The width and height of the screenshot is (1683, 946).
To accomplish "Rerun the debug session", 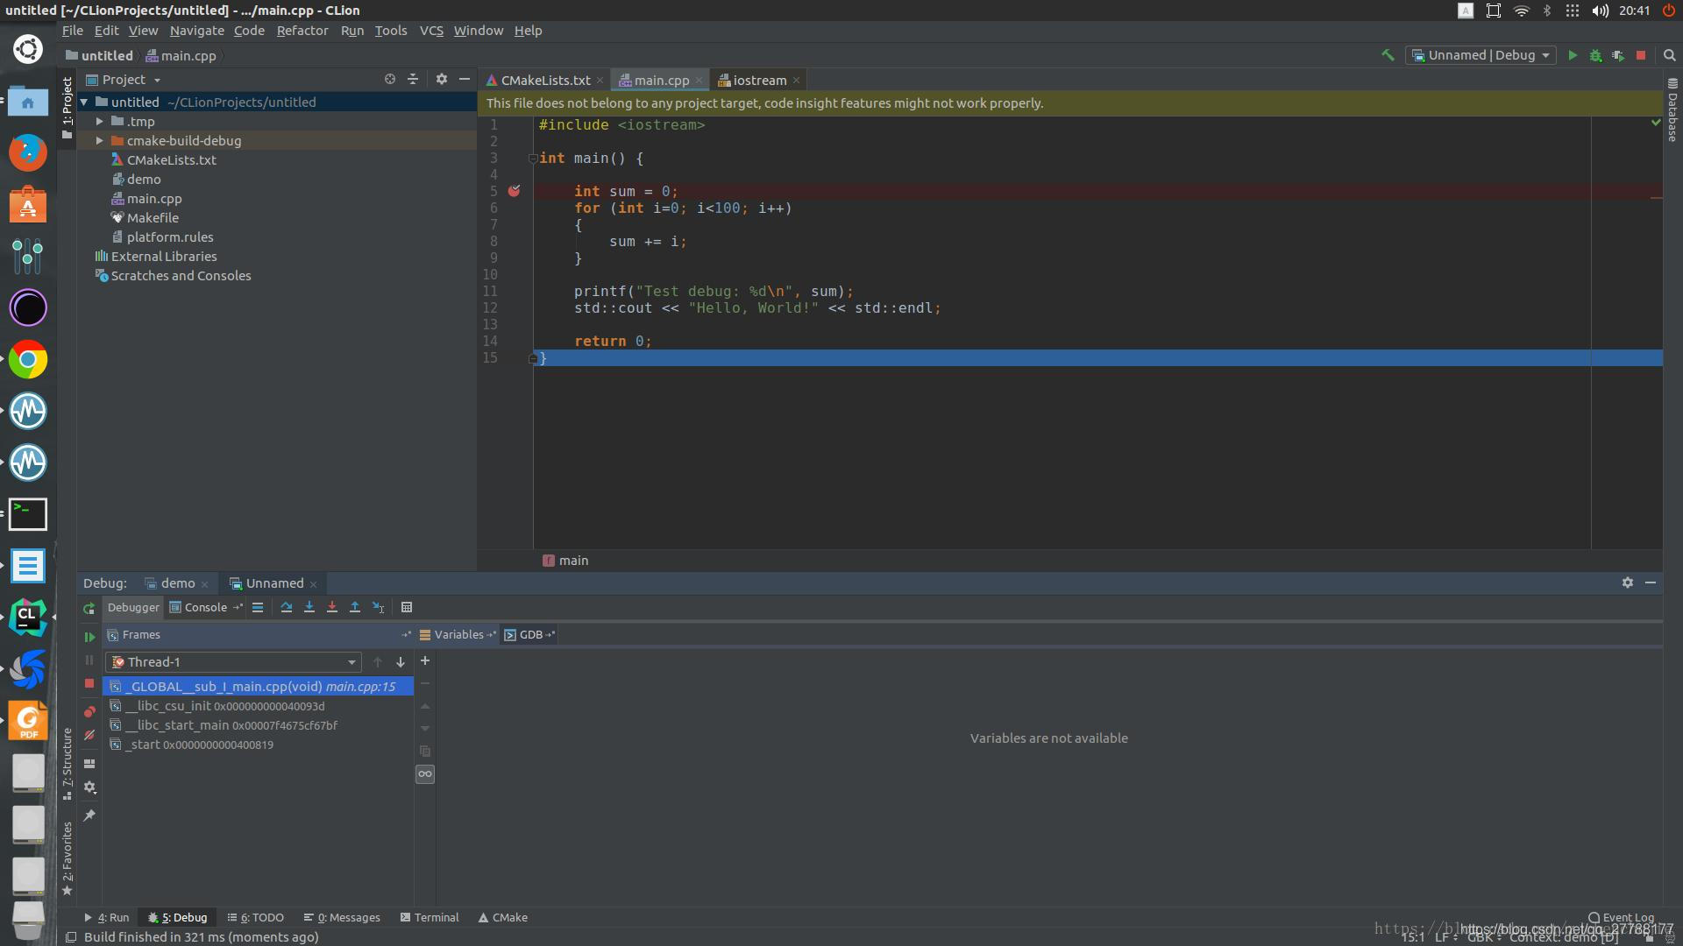I will click(x=89, y=608).
